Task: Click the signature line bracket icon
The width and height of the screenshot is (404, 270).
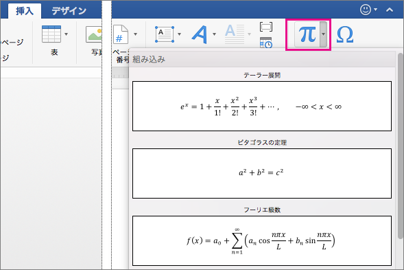Action: (266, 27)
